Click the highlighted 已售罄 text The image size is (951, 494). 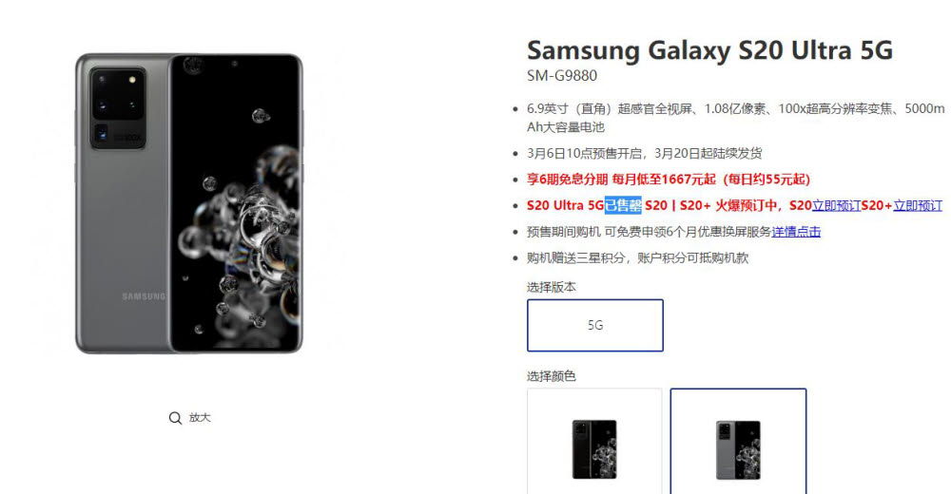tap(623, 205)
